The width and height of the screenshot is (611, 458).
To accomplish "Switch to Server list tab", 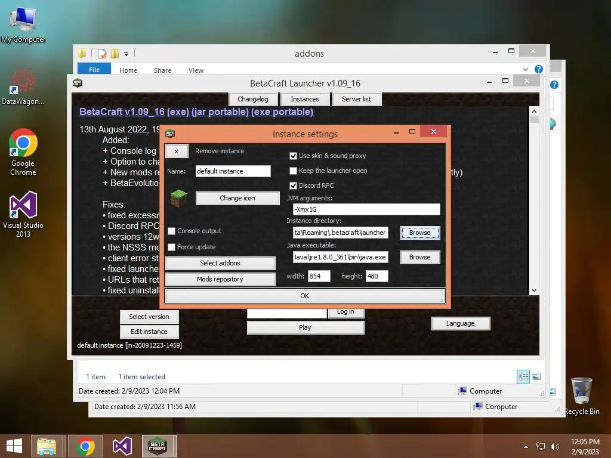I will pos(357,99).
